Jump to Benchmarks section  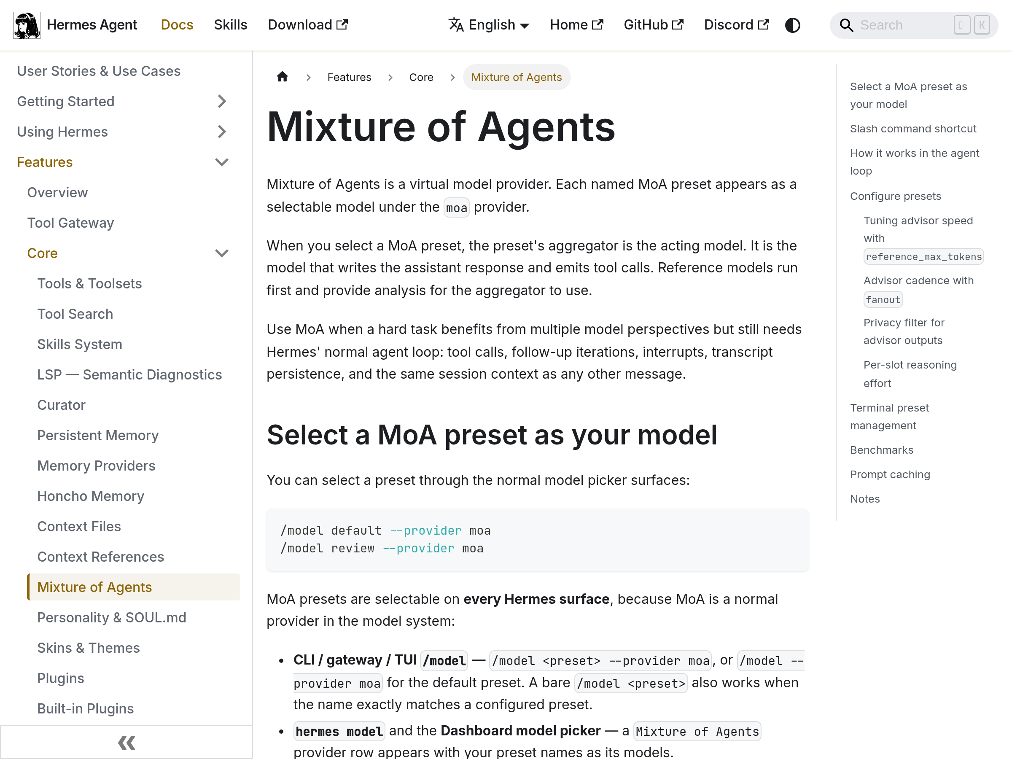882,450
